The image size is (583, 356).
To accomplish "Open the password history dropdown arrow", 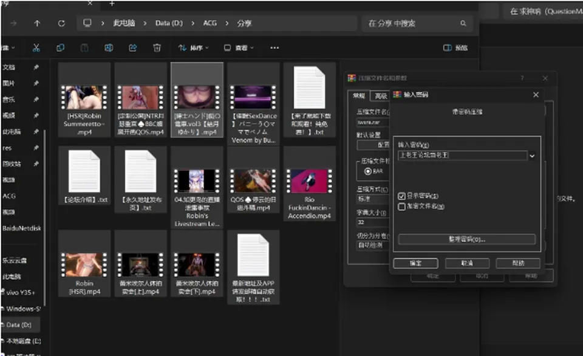I will (532, 156).
